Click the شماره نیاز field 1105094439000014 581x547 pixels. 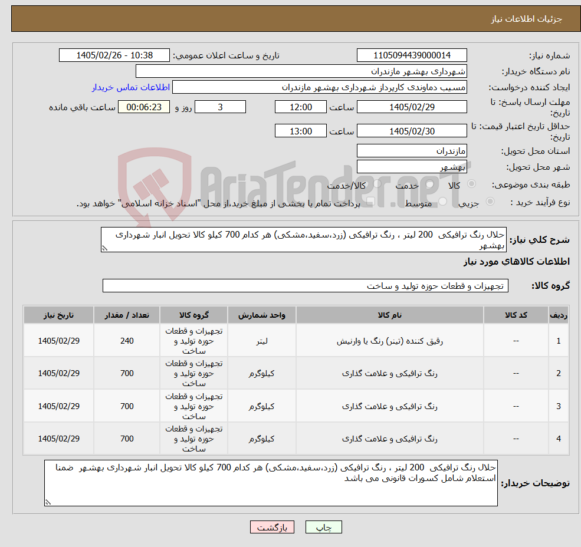[x=412, y=55]
